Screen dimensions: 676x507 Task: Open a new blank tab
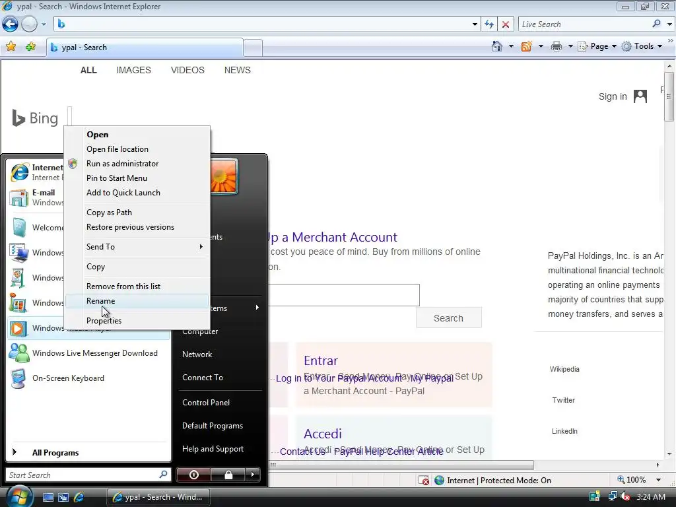pos(253,48)
